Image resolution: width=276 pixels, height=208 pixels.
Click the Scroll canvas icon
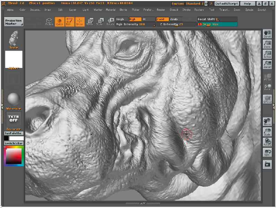point(267,34)
